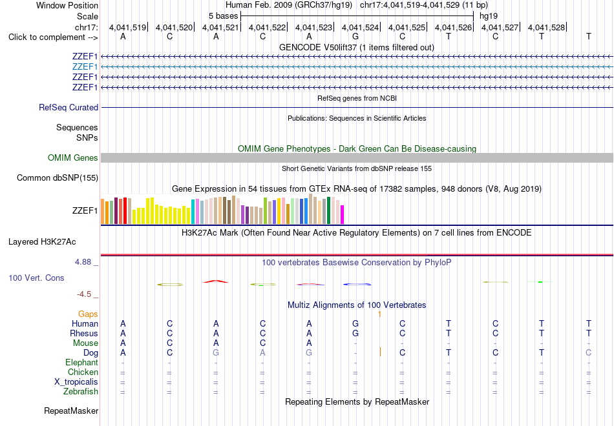This screenshot has width=614, height=426.
Task: Click the GENCODE V50lift37 track title
Action: (x=357, y=48)
